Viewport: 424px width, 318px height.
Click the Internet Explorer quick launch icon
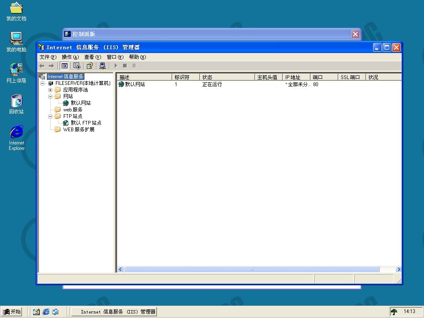(46, 312)
